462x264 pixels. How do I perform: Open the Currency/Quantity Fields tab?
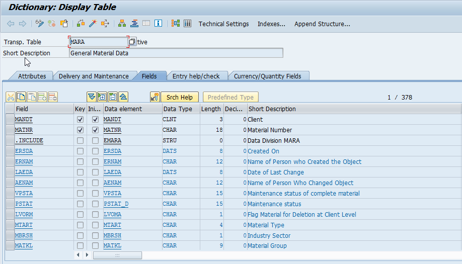tap(267, 76)
